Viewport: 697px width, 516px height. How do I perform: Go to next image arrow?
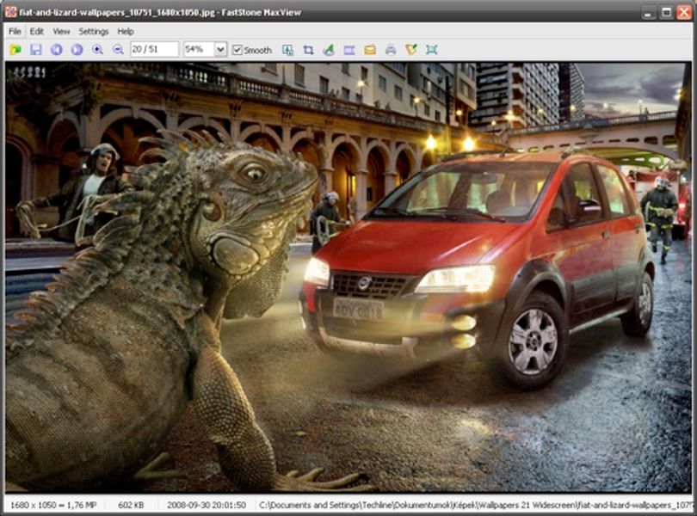(x=77, y=49)
